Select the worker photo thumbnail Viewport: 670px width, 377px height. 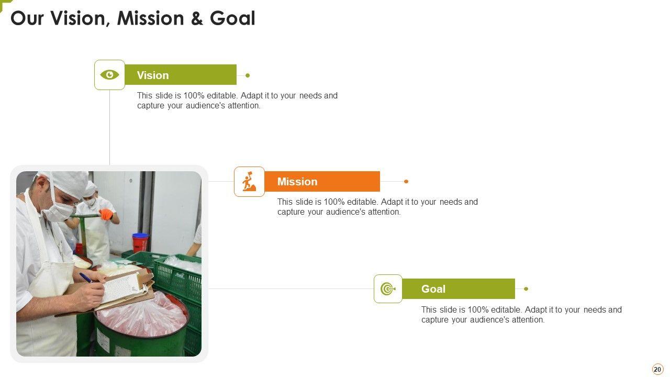click(109, 264)
